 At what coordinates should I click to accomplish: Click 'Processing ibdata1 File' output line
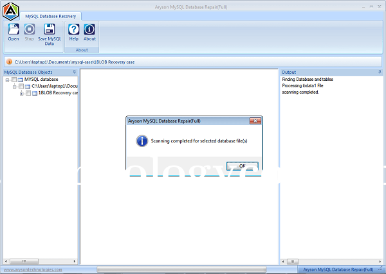click(x=302, y=86)
